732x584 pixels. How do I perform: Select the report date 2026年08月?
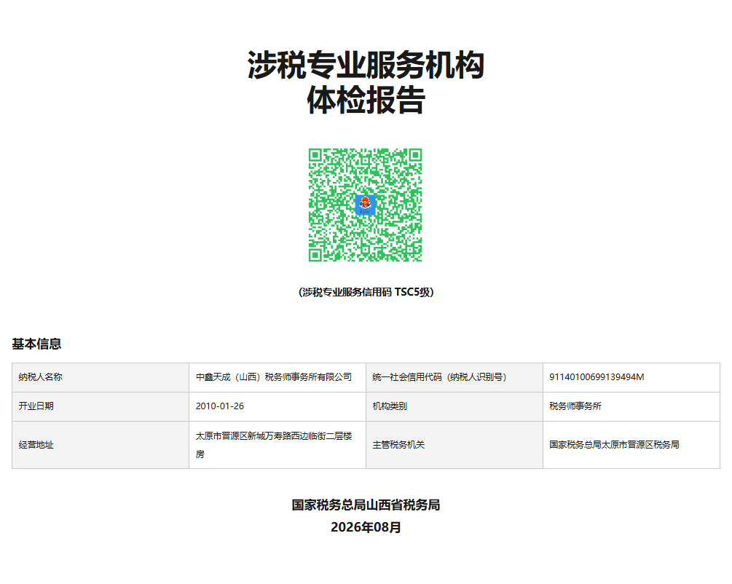pyautogui.click(x=366, y=527)
